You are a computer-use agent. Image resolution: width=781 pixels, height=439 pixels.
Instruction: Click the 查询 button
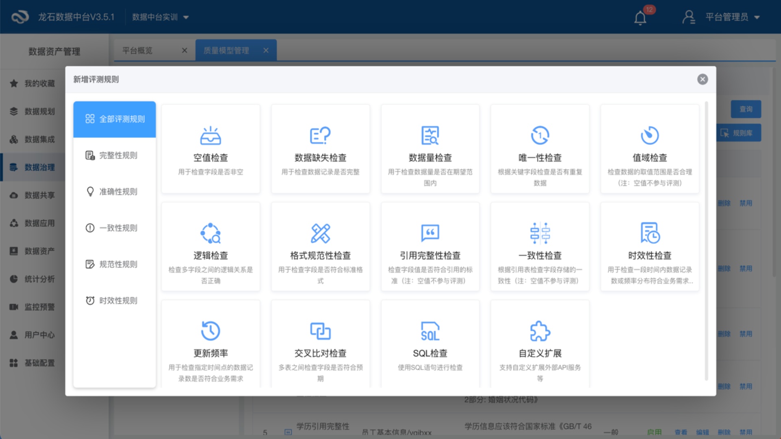[746, 109]
